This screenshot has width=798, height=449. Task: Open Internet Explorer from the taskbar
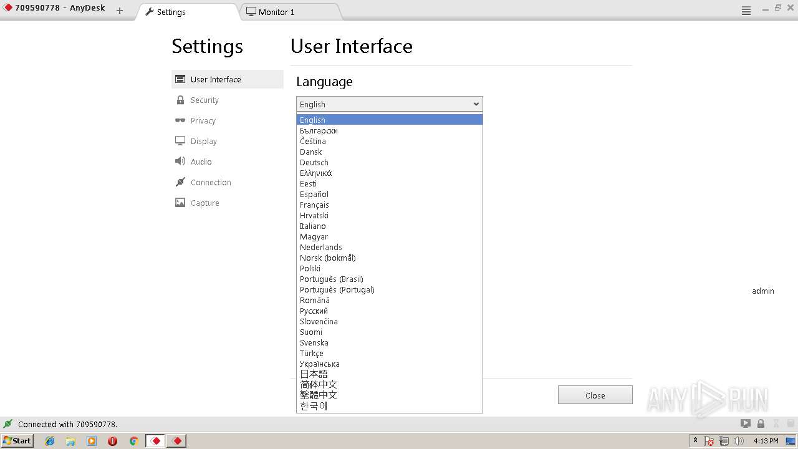[x=50, y=441]
